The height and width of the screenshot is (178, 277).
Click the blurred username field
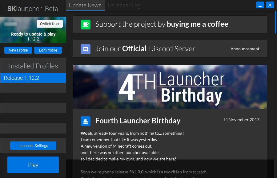[11, 24]
